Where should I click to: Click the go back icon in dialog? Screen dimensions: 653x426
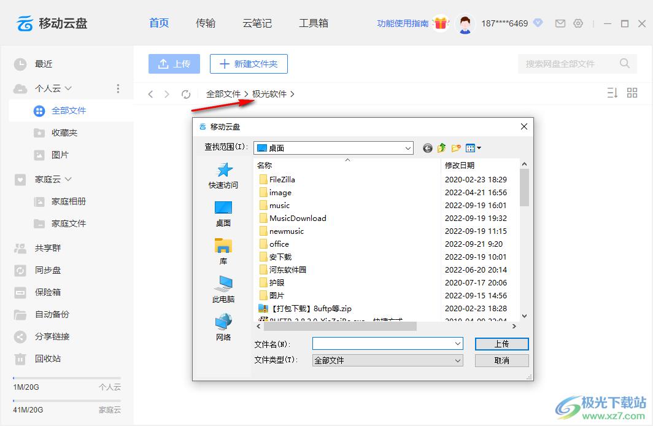point(428,148)
